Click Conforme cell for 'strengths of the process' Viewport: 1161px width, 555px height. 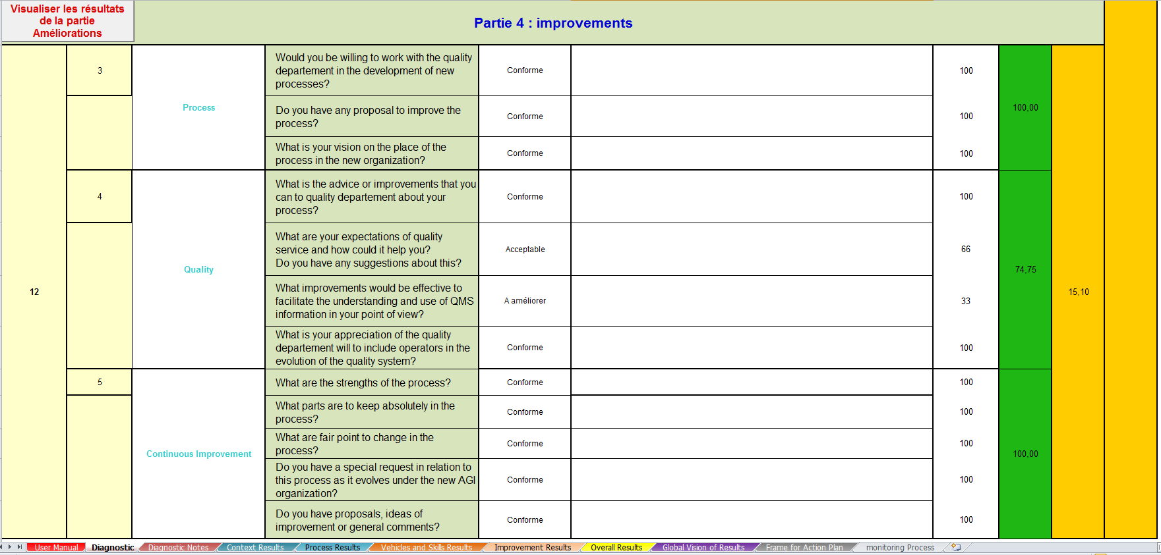click(525, 383)
